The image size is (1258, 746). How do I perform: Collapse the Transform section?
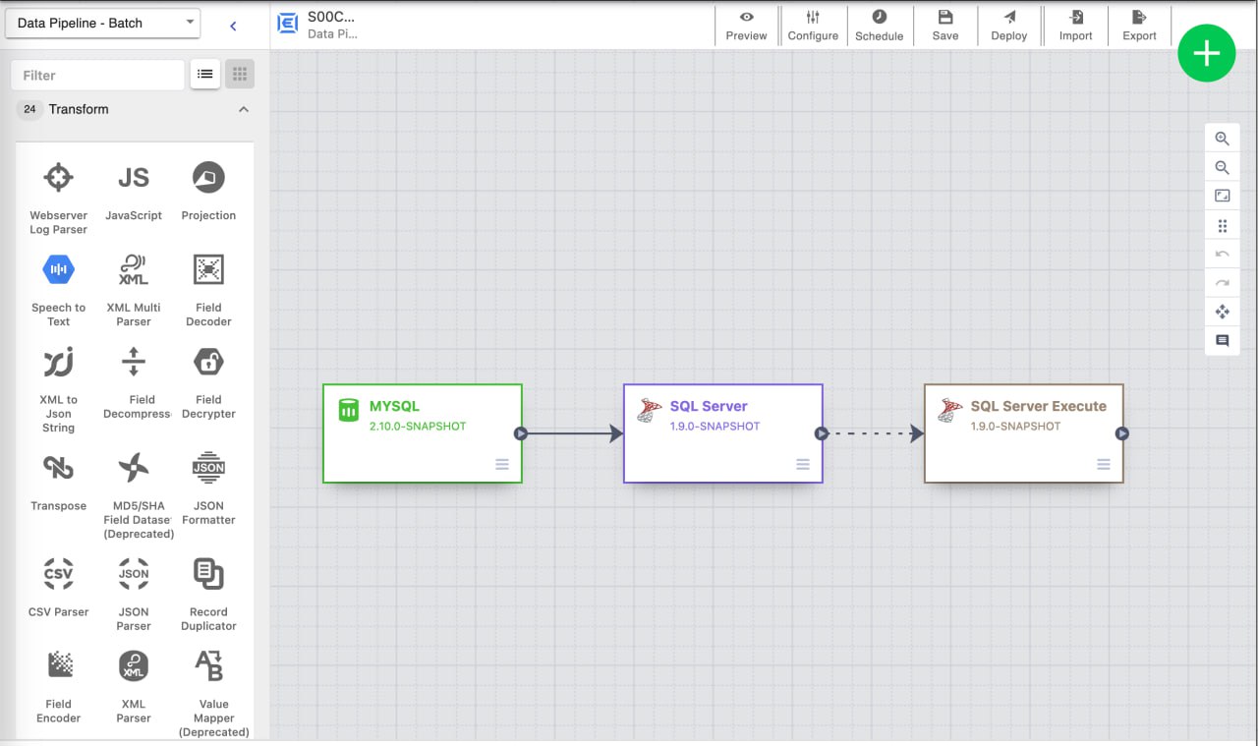(244, 109)
